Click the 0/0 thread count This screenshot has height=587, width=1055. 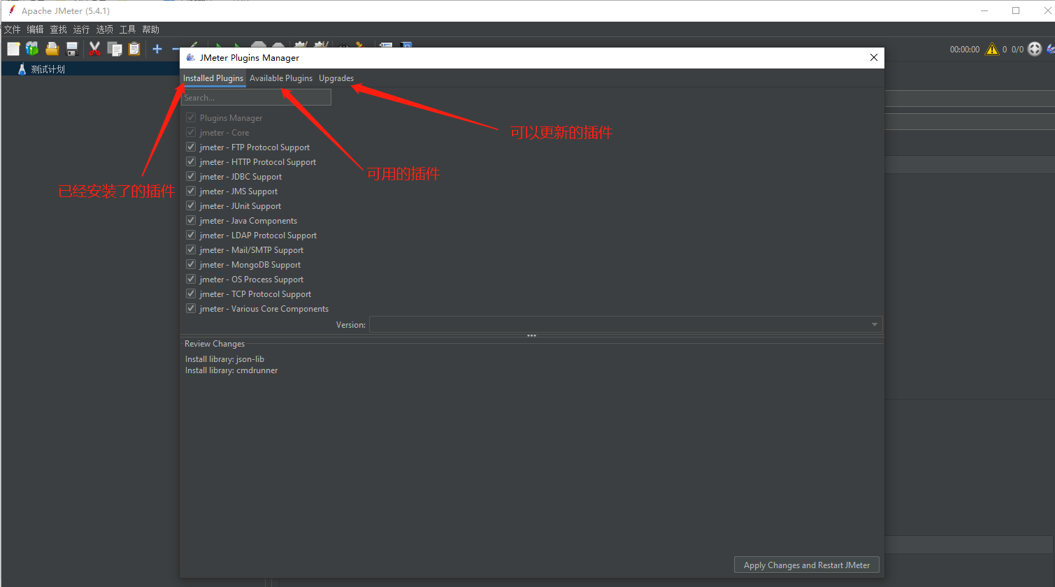[1017, 50]
